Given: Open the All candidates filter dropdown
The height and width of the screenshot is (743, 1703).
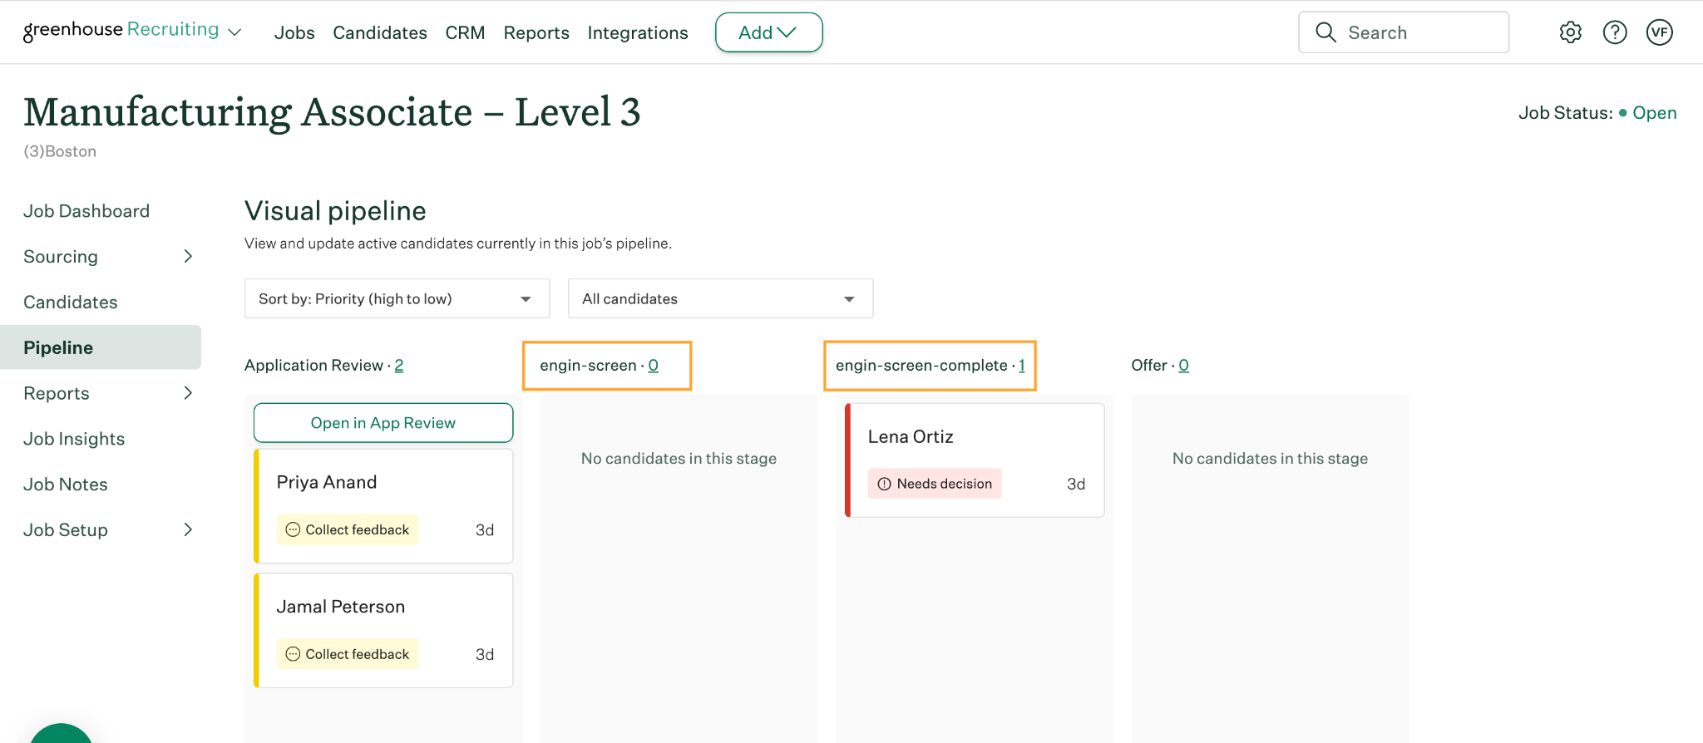Looking at the screenshot, I should [x=720, y=298].
